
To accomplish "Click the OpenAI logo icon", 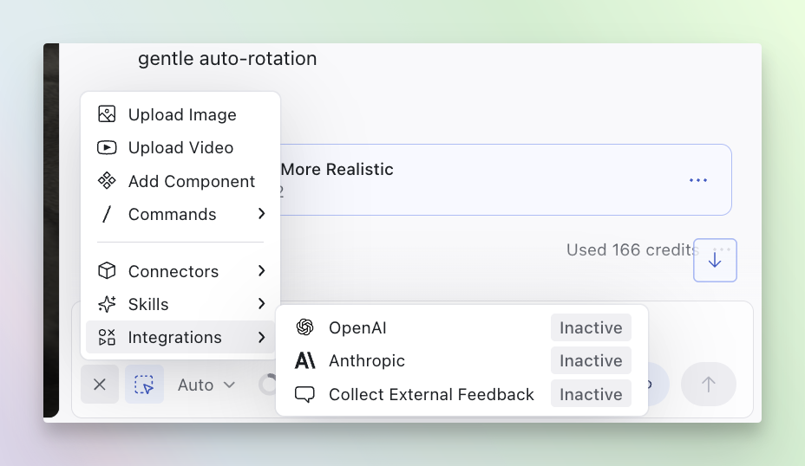I will (x=304, y=327).
